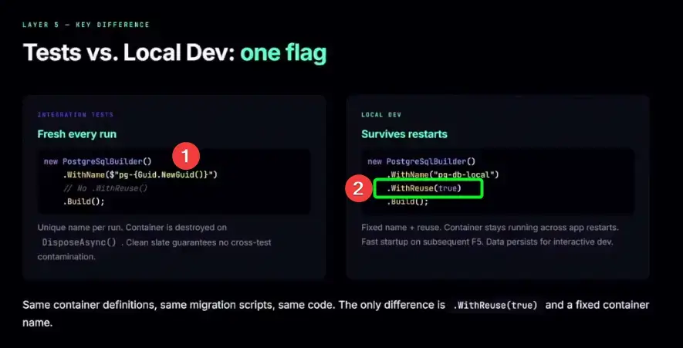Select the 'Fresh every run' heading
This screenshot has width=683, height=348.
(x=77, y=134)
